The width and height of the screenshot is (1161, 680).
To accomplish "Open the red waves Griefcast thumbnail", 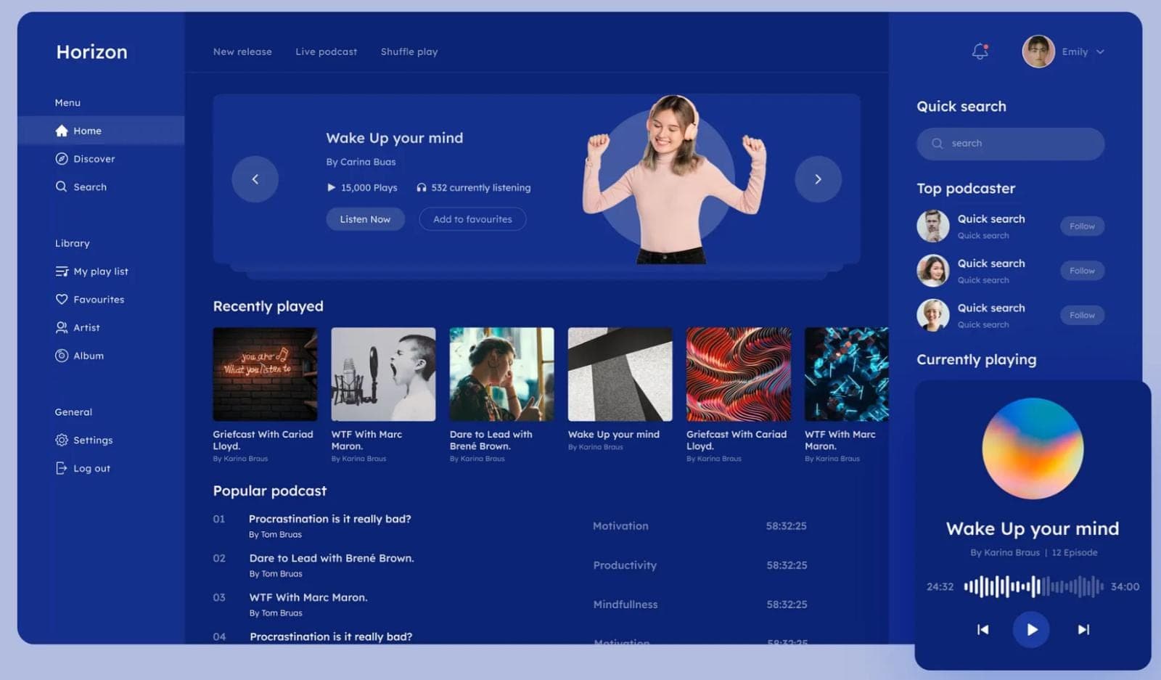I will 739,374.
